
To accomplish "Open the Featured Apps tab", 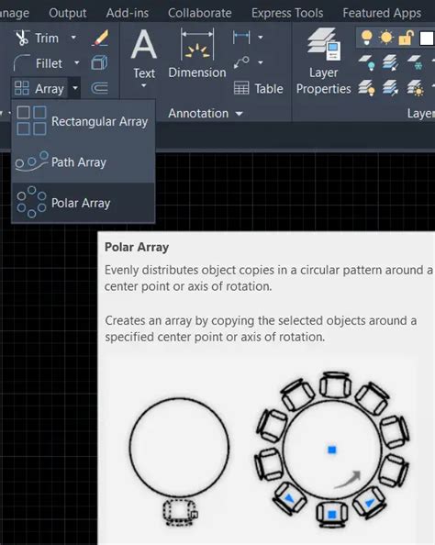I will click(382, 13).
